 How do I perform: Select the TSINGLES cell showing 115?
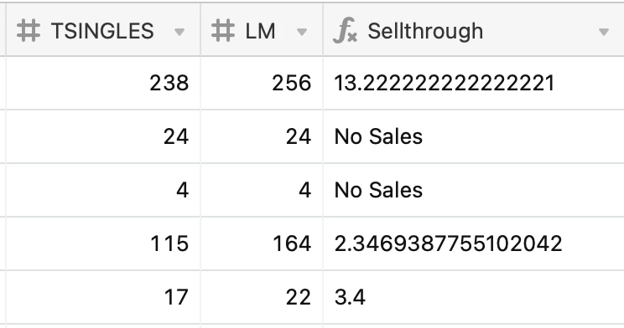pyautogui.click(x=103, y=243)
